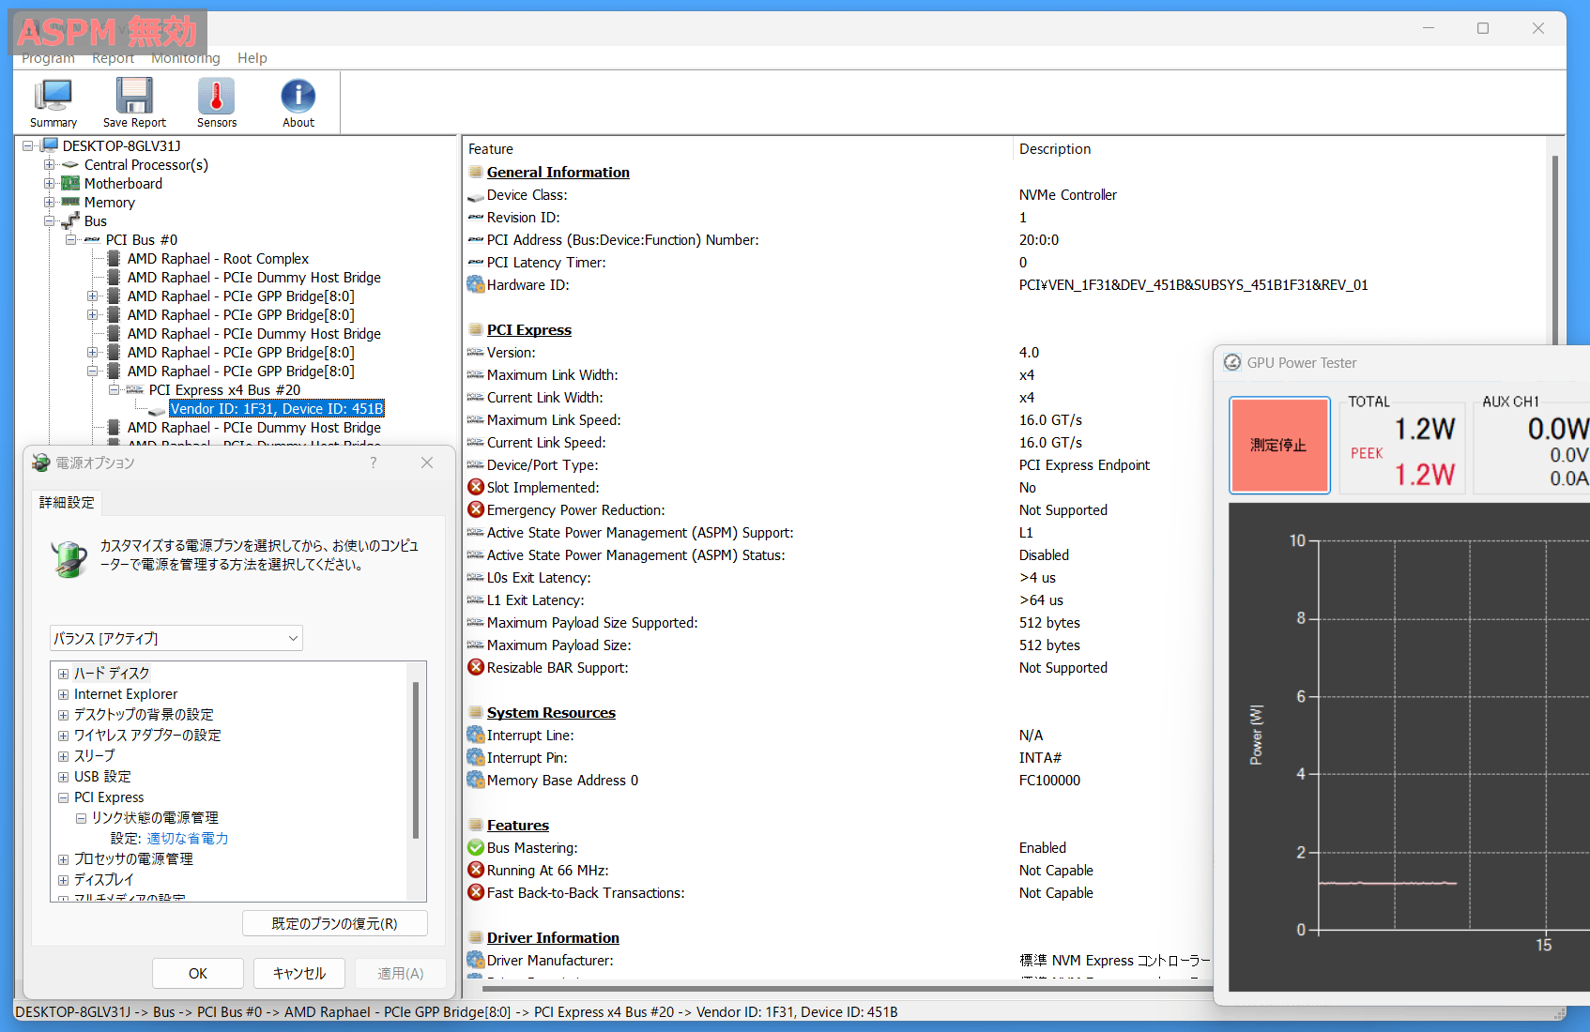
Task: Expand the Central Processor(s) tree node
Action: [x=50, y=165]
